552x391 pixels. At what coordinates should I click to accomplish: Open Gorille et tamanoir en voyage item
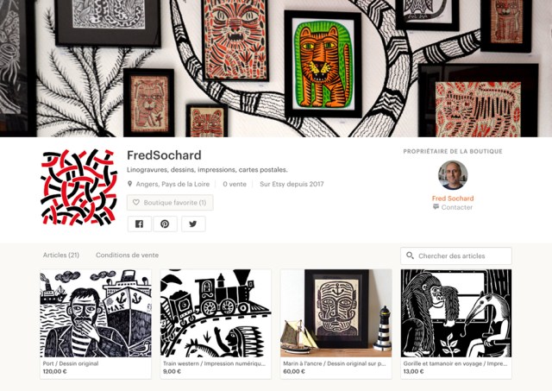pos(456,313)
